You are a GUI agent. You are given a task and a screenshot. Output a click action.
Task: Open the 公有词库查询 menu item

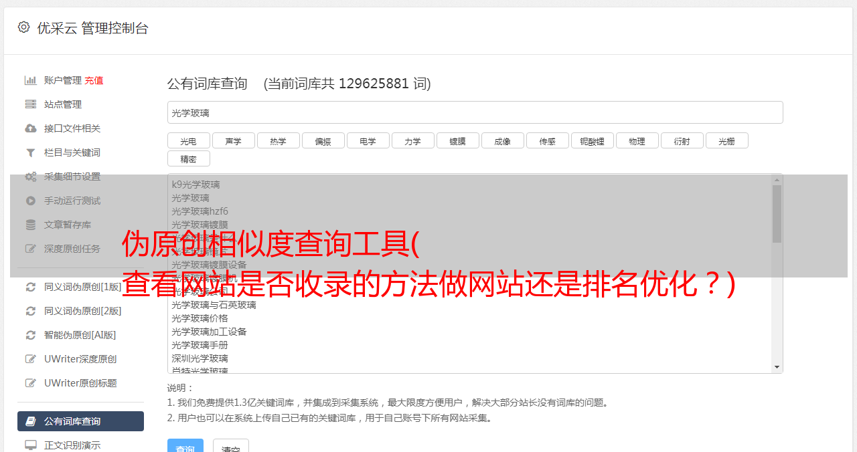80,421
